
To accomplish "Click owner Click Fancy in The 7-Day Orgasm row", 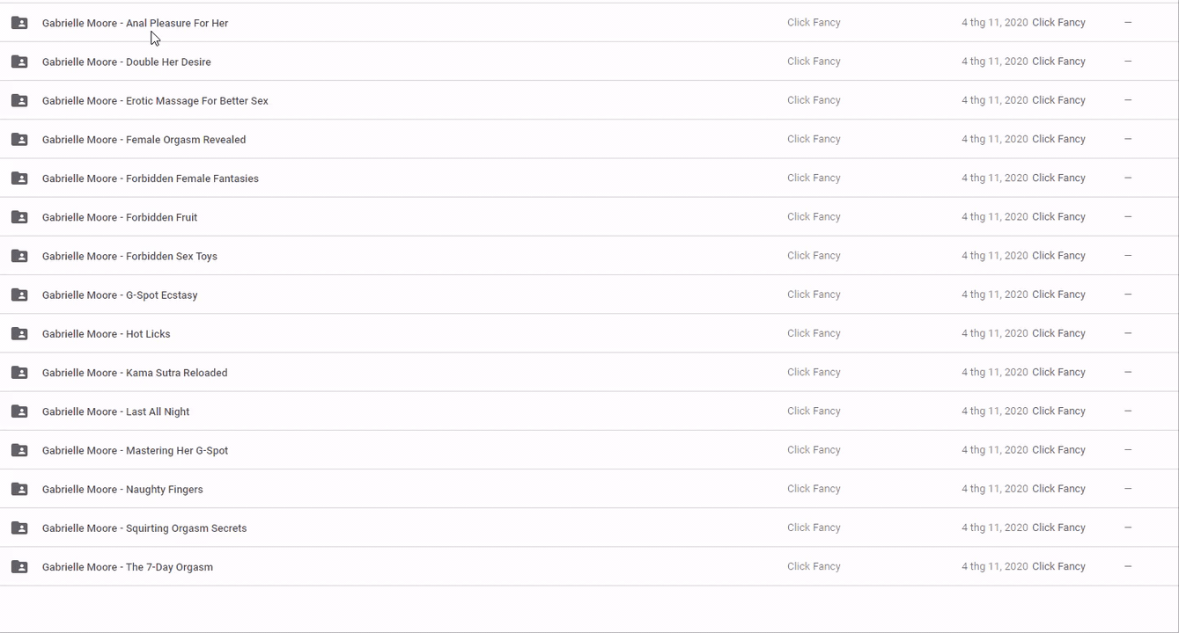I will pyautogui.click(x=814, y=566).
